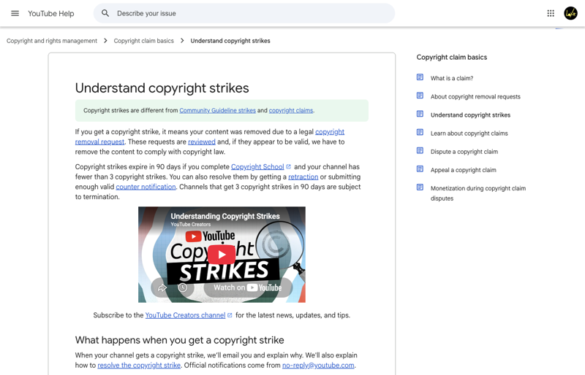Open the retraction link
Image resolution: width=585 pixels, height=375 pixels.
303,177
